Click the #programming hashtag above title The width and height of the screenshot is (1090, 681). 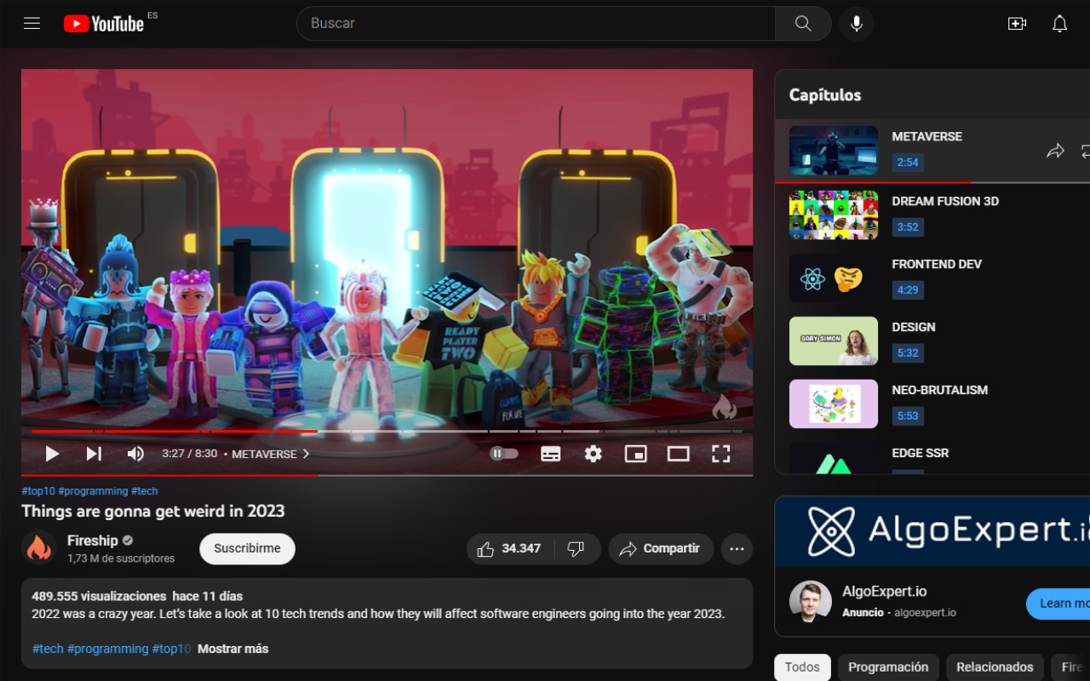(x=93, y=491)
